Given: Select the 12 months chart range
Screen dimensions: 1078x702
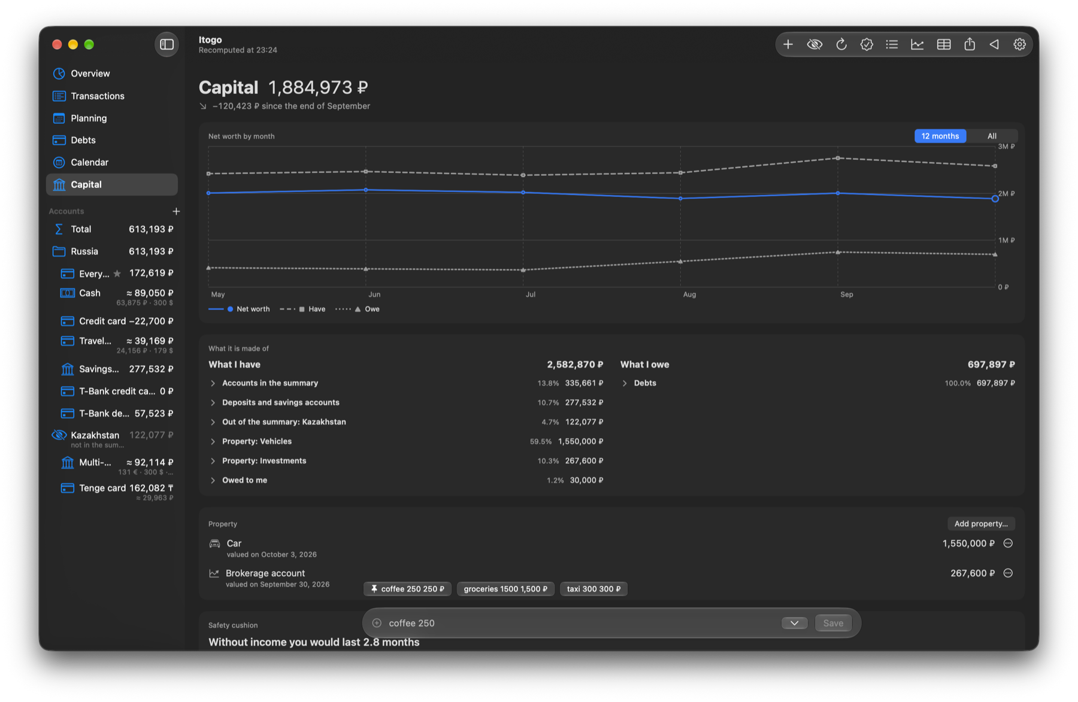Looking at the screenshot, I should 940,136.
